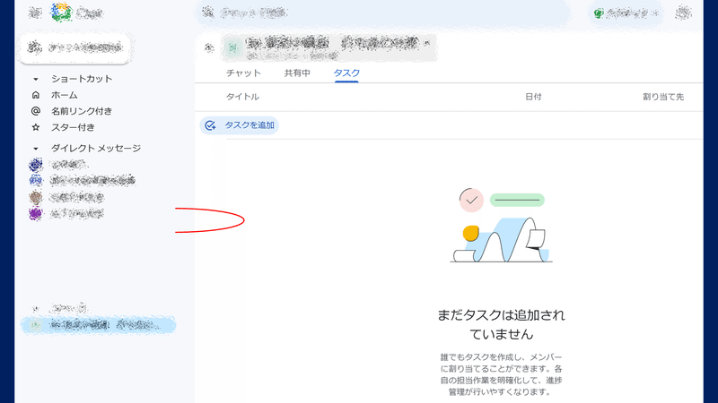Click the @ icon beside 名前リンク付き

pos(36,111)
